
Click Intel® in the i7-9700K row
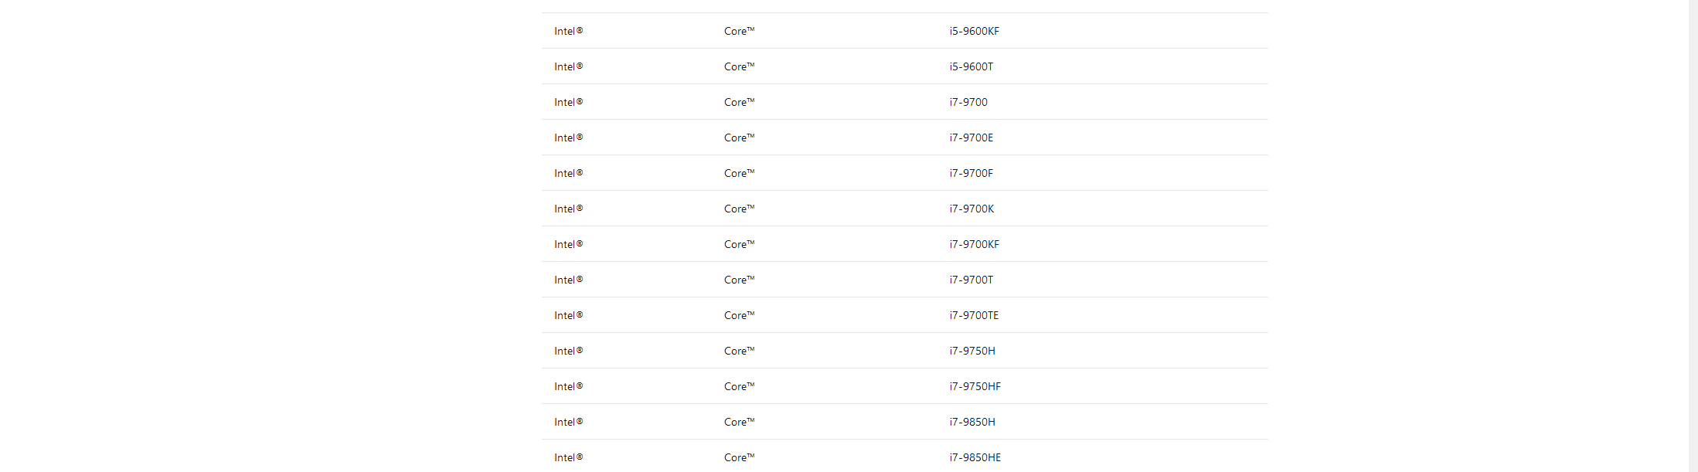[568, 209]
